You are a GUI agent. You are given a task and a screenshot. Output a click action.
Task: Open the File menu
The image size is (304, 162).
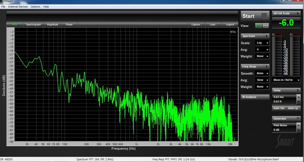pyautogui.click(x=3, y=7)
